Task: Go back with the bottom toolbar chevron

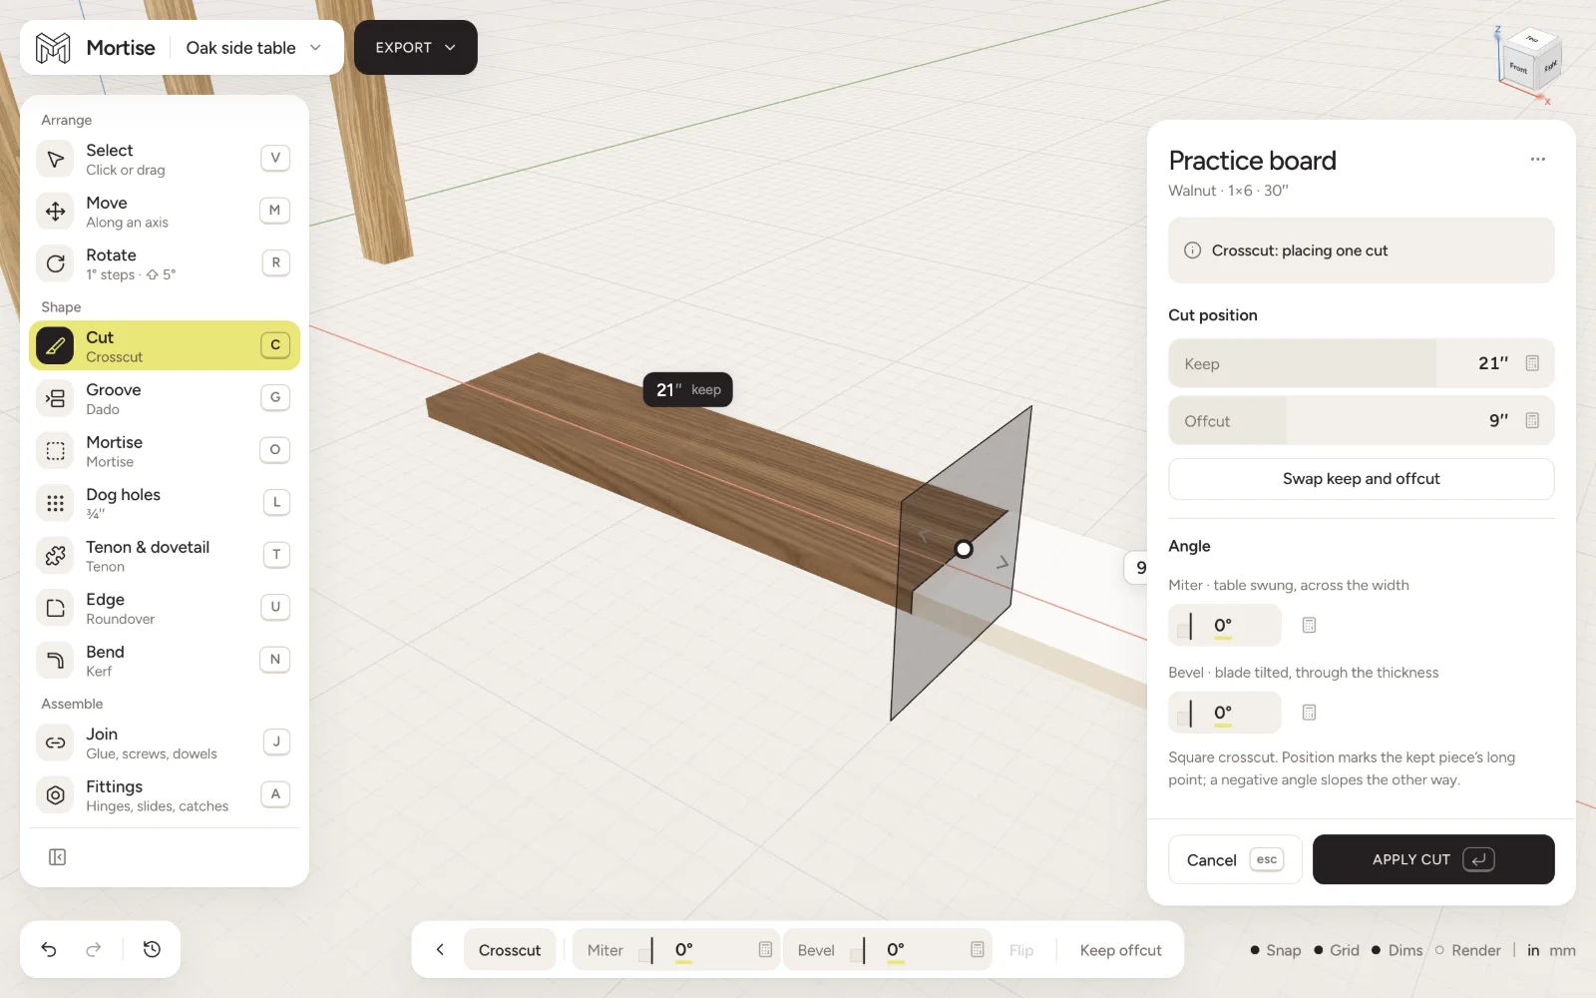Action: coord(440,949)
